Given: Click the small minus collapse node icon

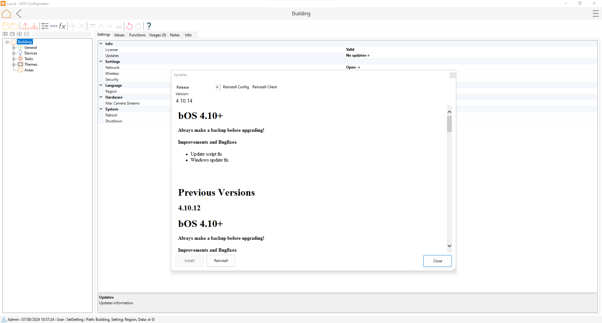Looking at the screenshot, I should [x=27, y=34].
